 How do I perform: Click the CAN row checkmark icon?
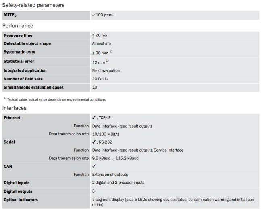pyautogui.click(x=94, y=166)
